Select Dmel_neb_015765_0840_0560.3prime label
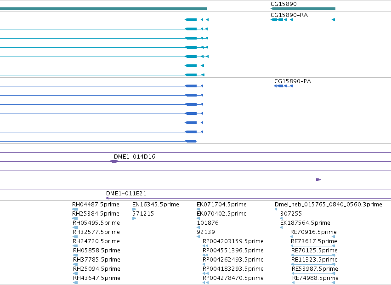This screenshot has width=391, height=285. tap(329, 205)
